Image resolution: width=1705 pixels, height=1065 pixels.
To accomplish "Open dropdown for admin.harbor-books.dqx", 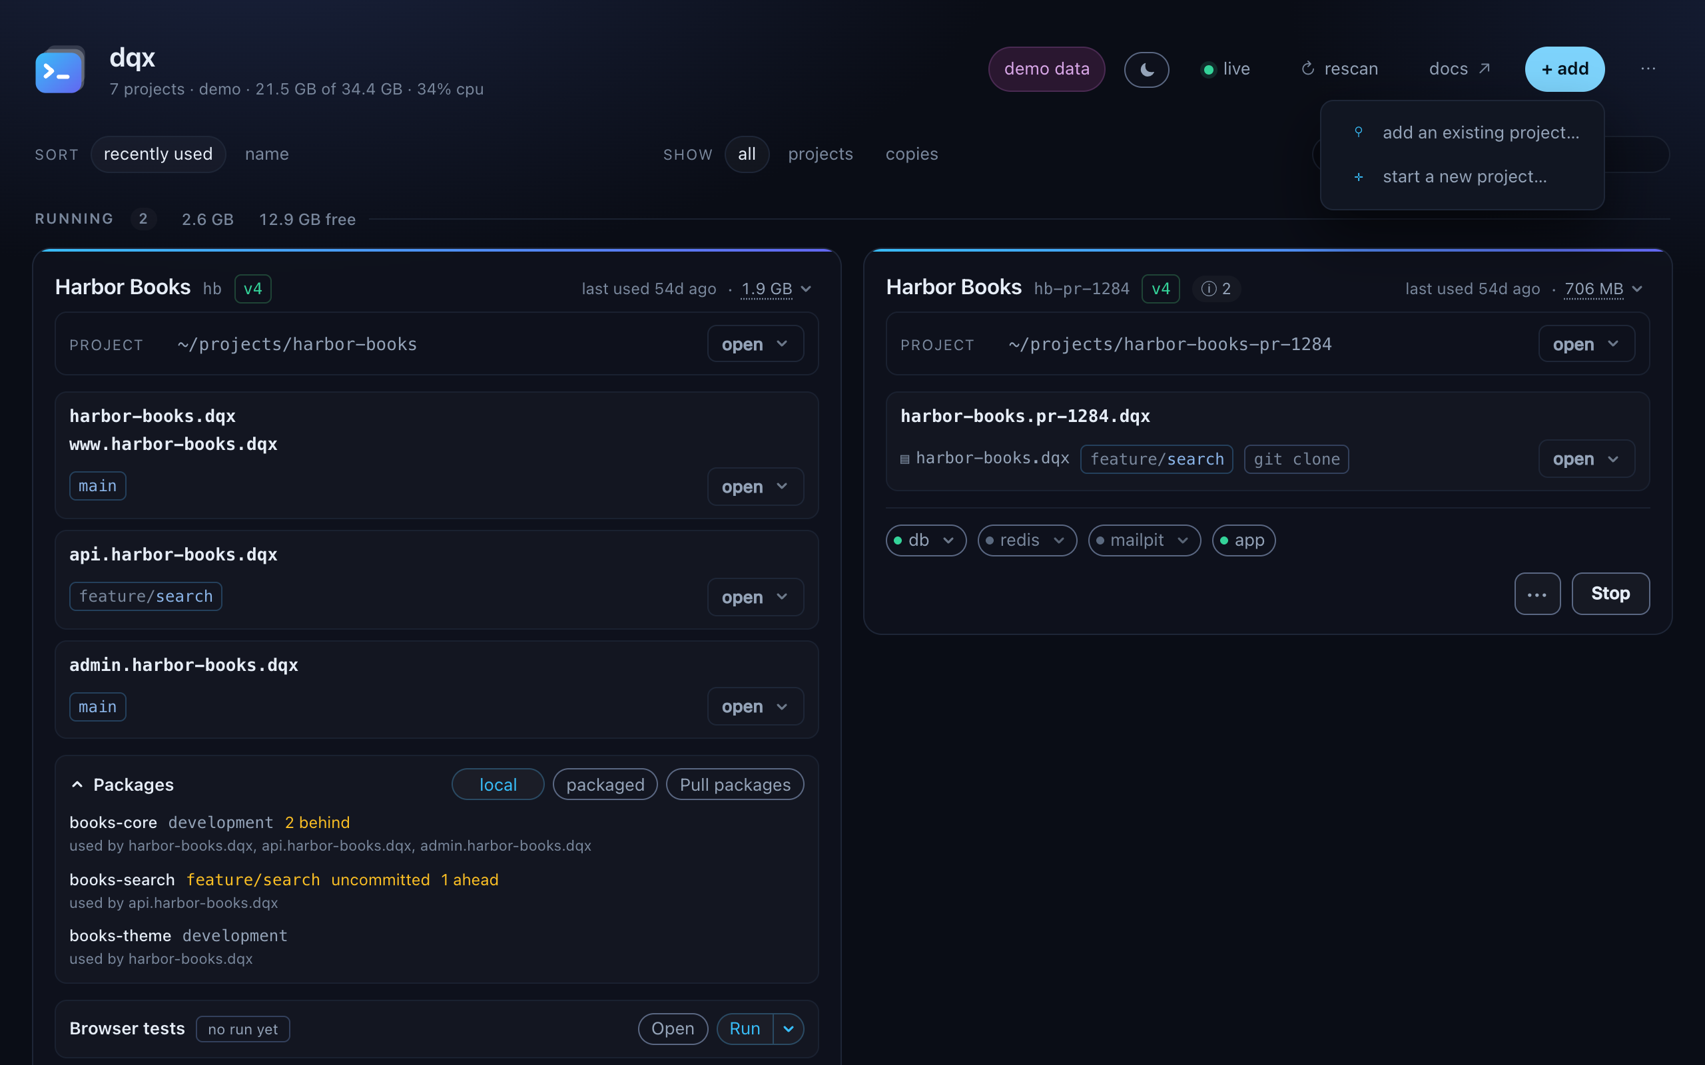I will click(x=755, y=706).
